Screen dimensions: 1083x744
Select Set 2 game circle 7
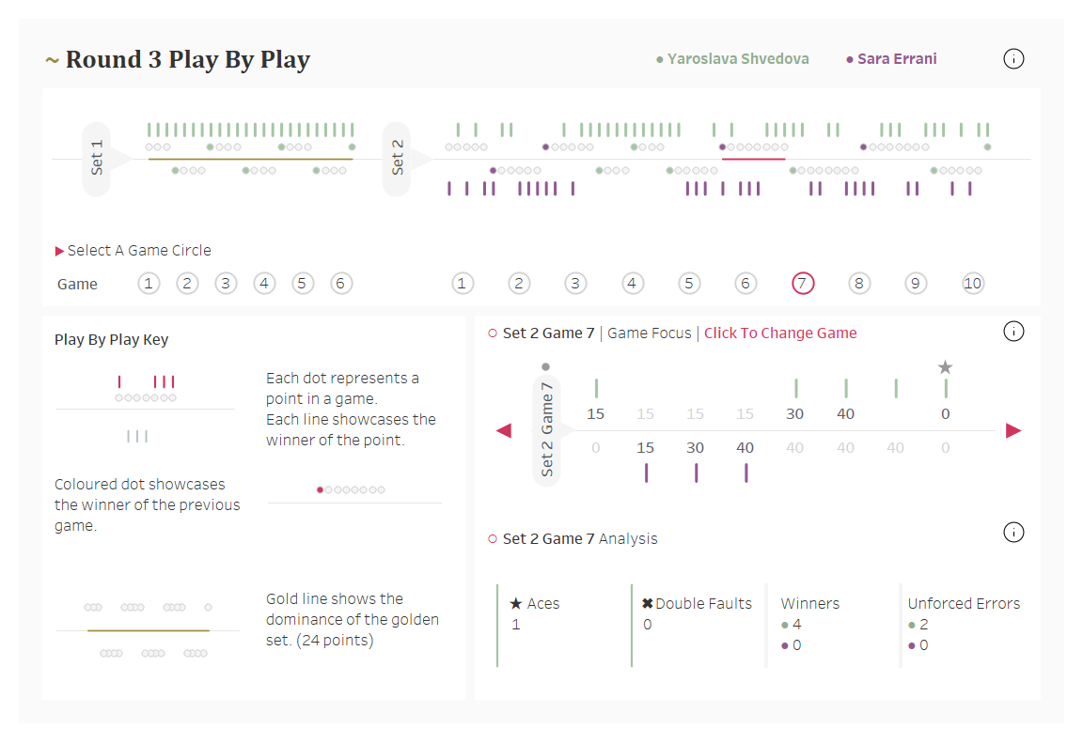(x=803, y=284)
